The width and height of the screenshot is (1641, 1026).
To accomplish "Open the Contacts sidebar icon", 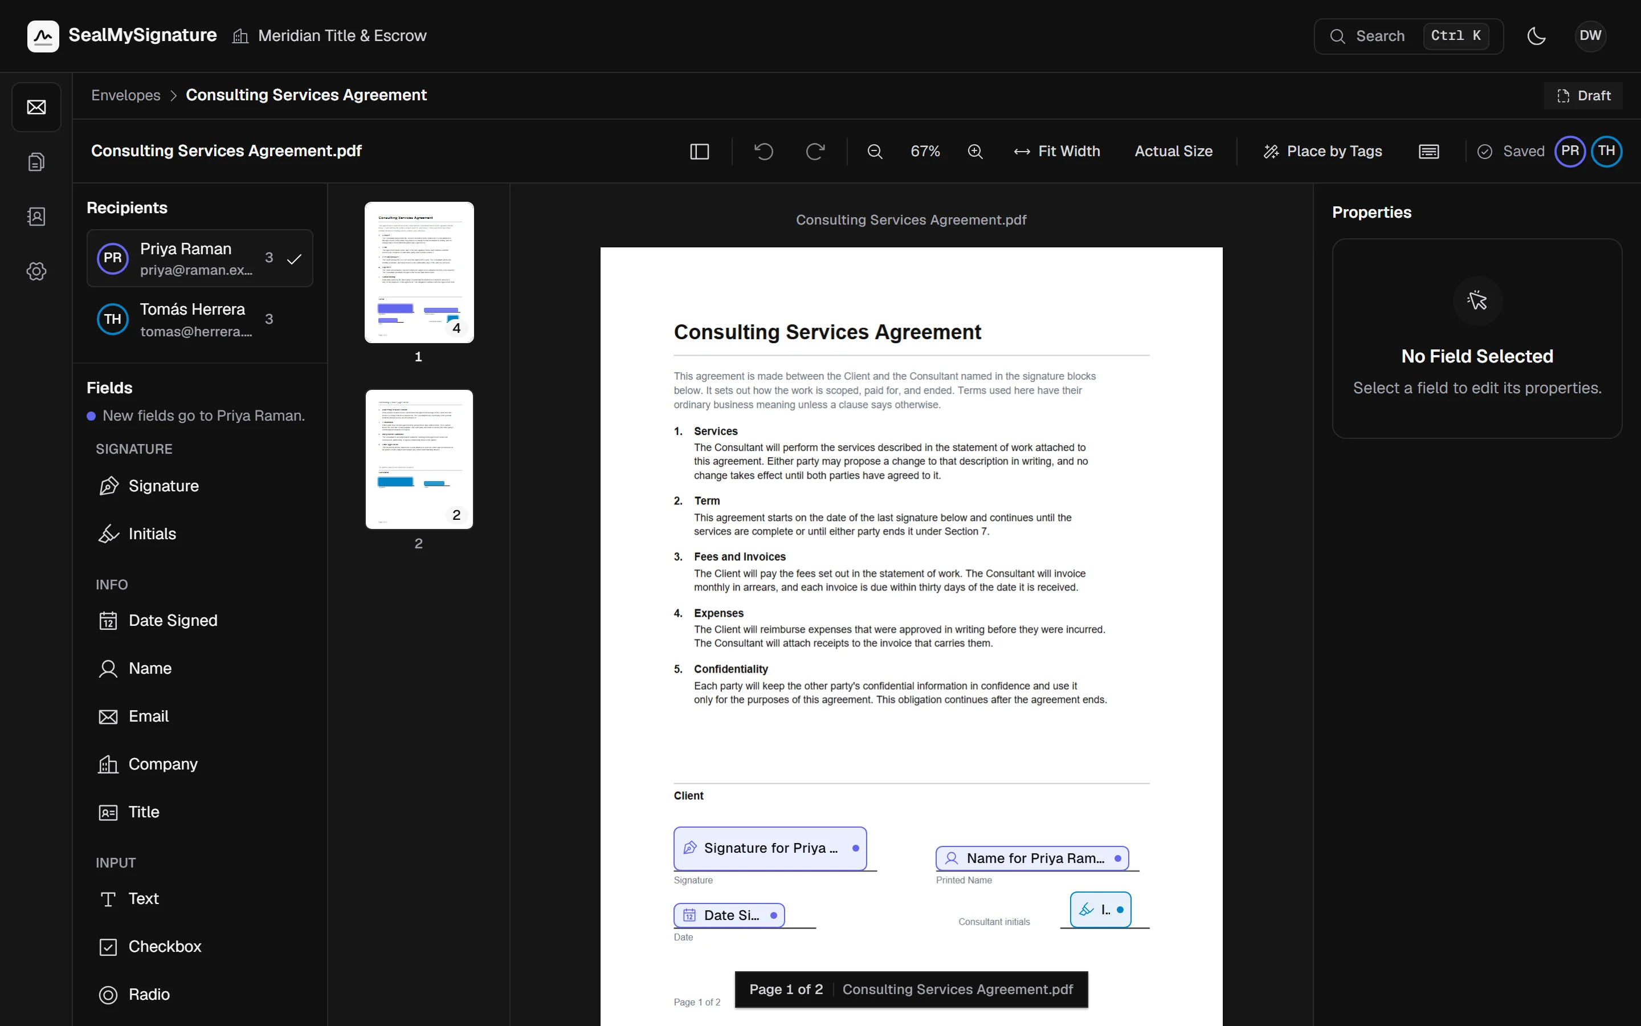I will 36,217.
